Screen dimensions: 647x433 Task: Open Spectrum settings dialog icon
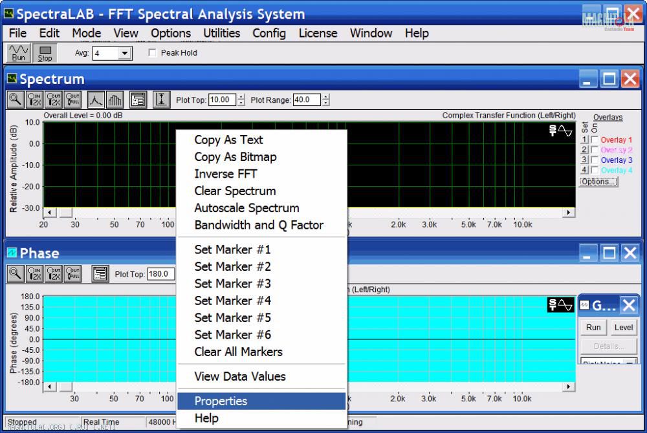pyautogui.click(x=138, y=100)
